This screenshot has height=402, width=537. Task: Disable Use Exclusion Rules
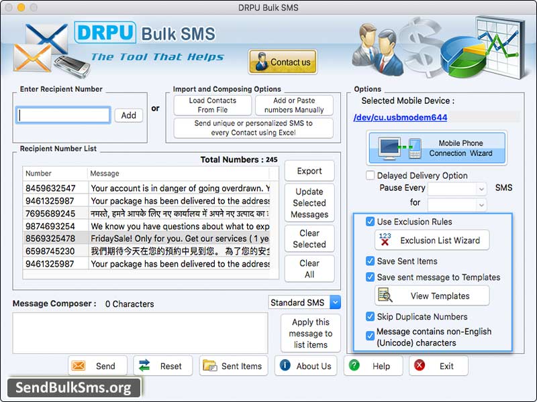pyautogui.click(x=371, y=222)
